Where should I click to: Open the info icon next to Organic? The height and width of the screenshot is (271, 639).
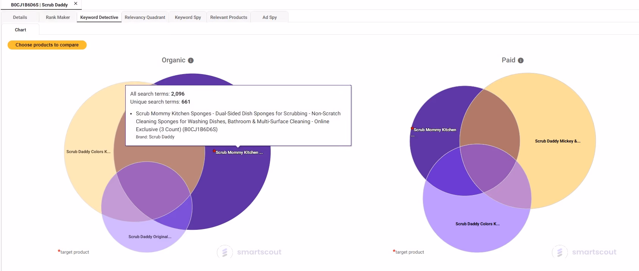pyautogui.click(x=191, y=60)
